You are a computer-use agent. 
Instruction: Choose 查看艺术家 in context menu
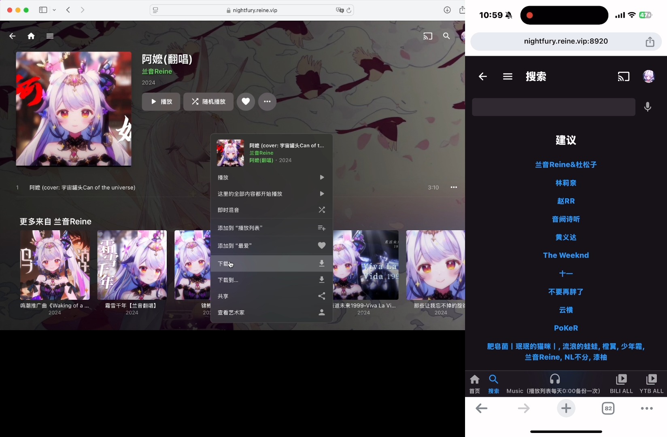(272, 312)
